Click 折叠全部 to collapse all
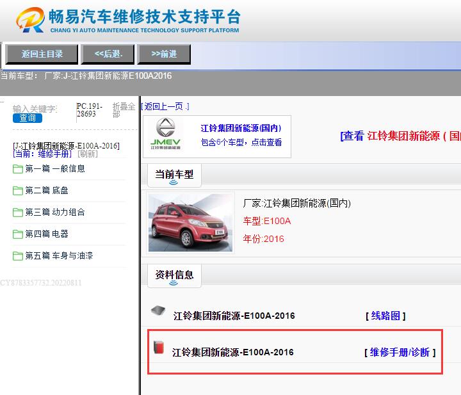 (124, 110)
